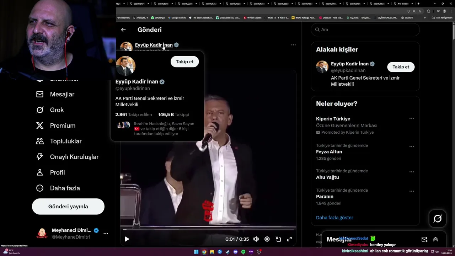Open the Windows Start menu
This screenshot has width=455, height=256.
[x=196, y=252]
